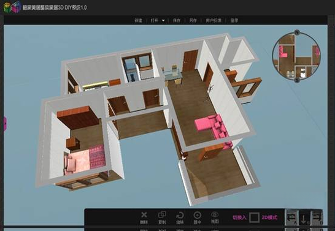The height and width of the screenshot is (231, 335).
Task: Open the dropdown arrow next to 打开
Action: point(163,21)
